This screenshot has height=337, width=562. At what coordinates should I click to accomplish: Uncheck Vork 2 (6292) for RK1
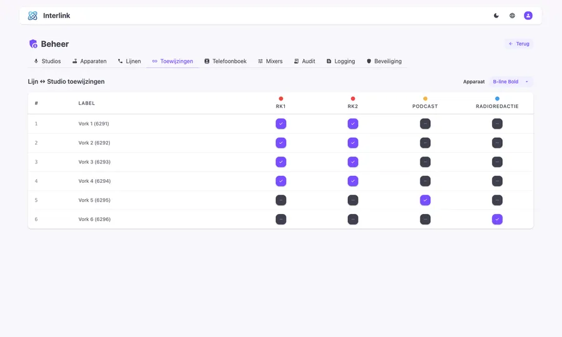pos(281,143)
